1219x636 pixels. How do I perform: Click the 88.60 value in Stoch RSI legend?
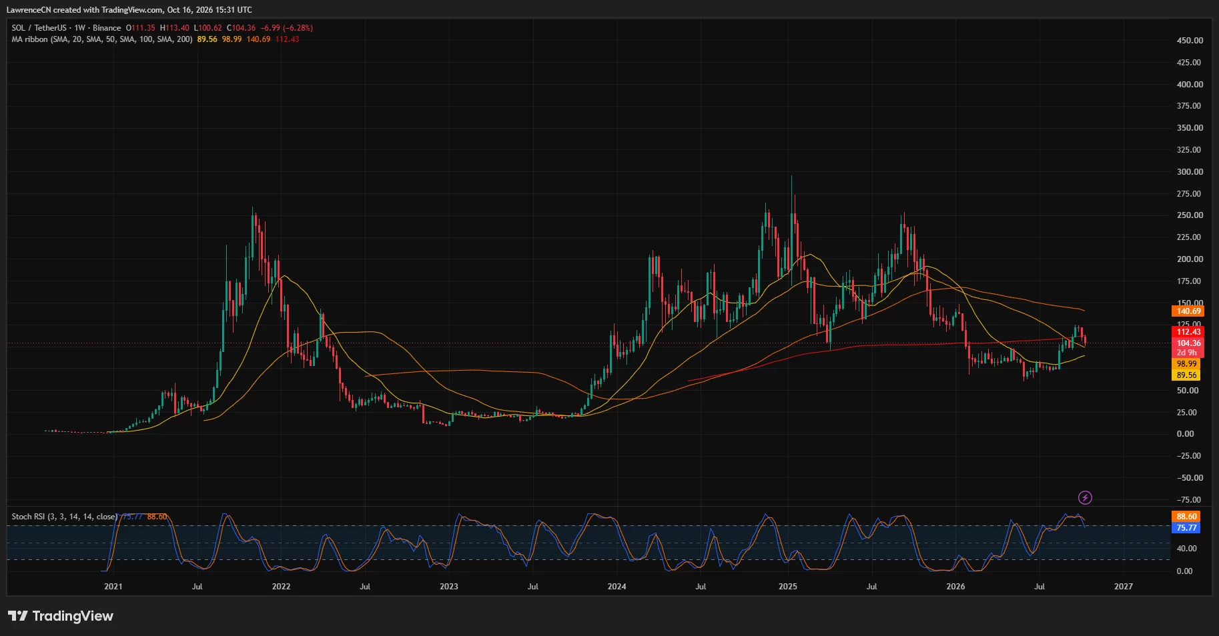pos(157,517)
